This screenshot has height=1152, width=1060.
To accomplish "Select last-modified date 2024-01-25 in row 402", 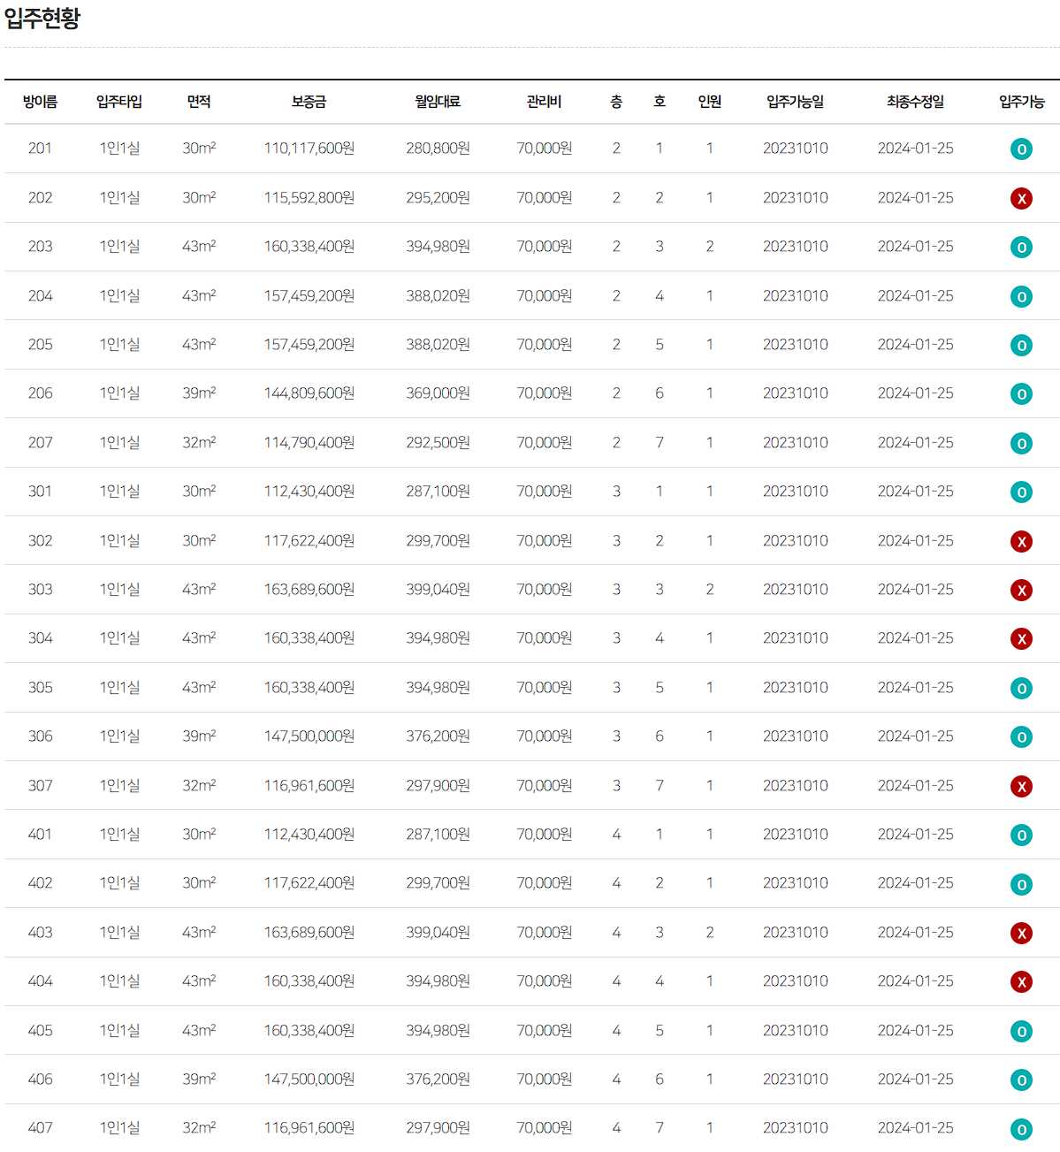I will click(x=915, y=883).
